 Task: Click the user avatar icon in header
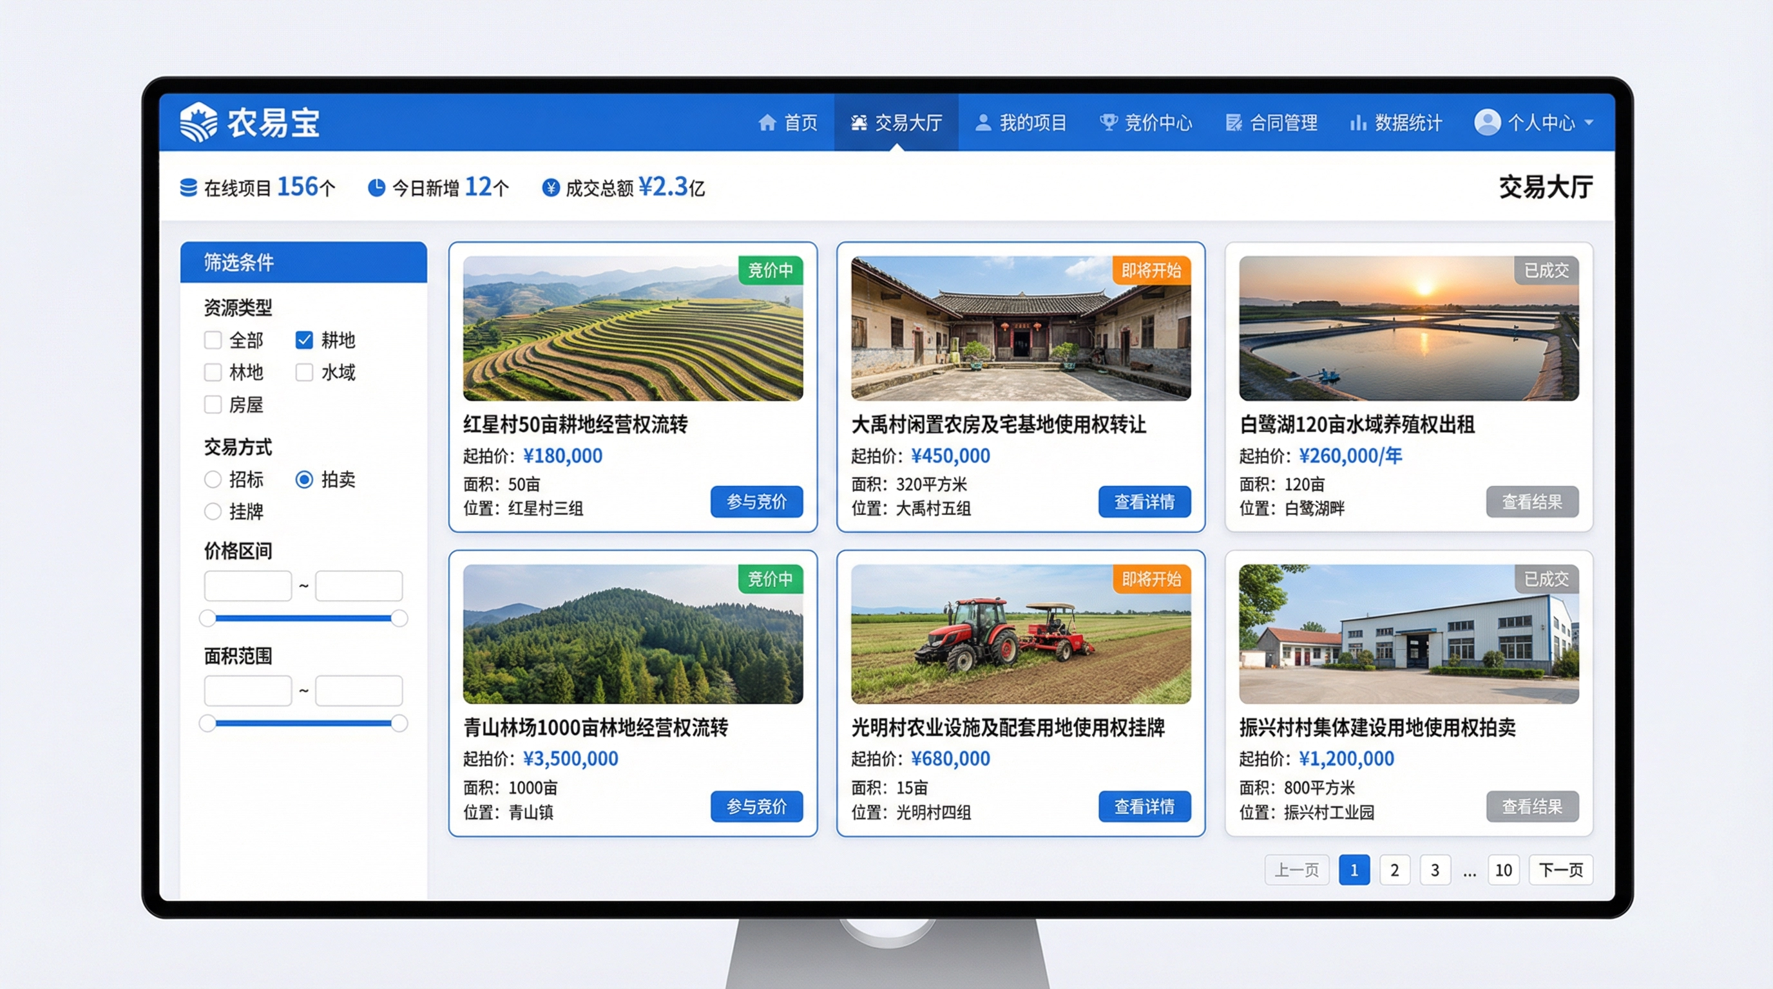[x=1487, y=122]
